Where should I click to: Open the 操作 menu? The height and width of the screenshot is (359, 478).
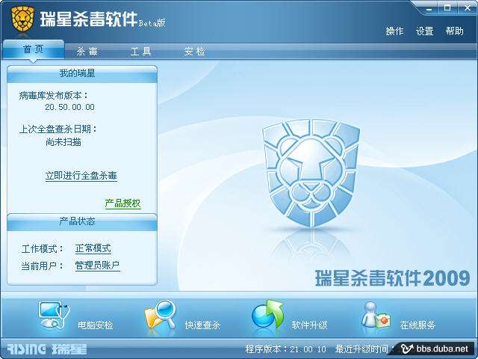tap(394, 31)
